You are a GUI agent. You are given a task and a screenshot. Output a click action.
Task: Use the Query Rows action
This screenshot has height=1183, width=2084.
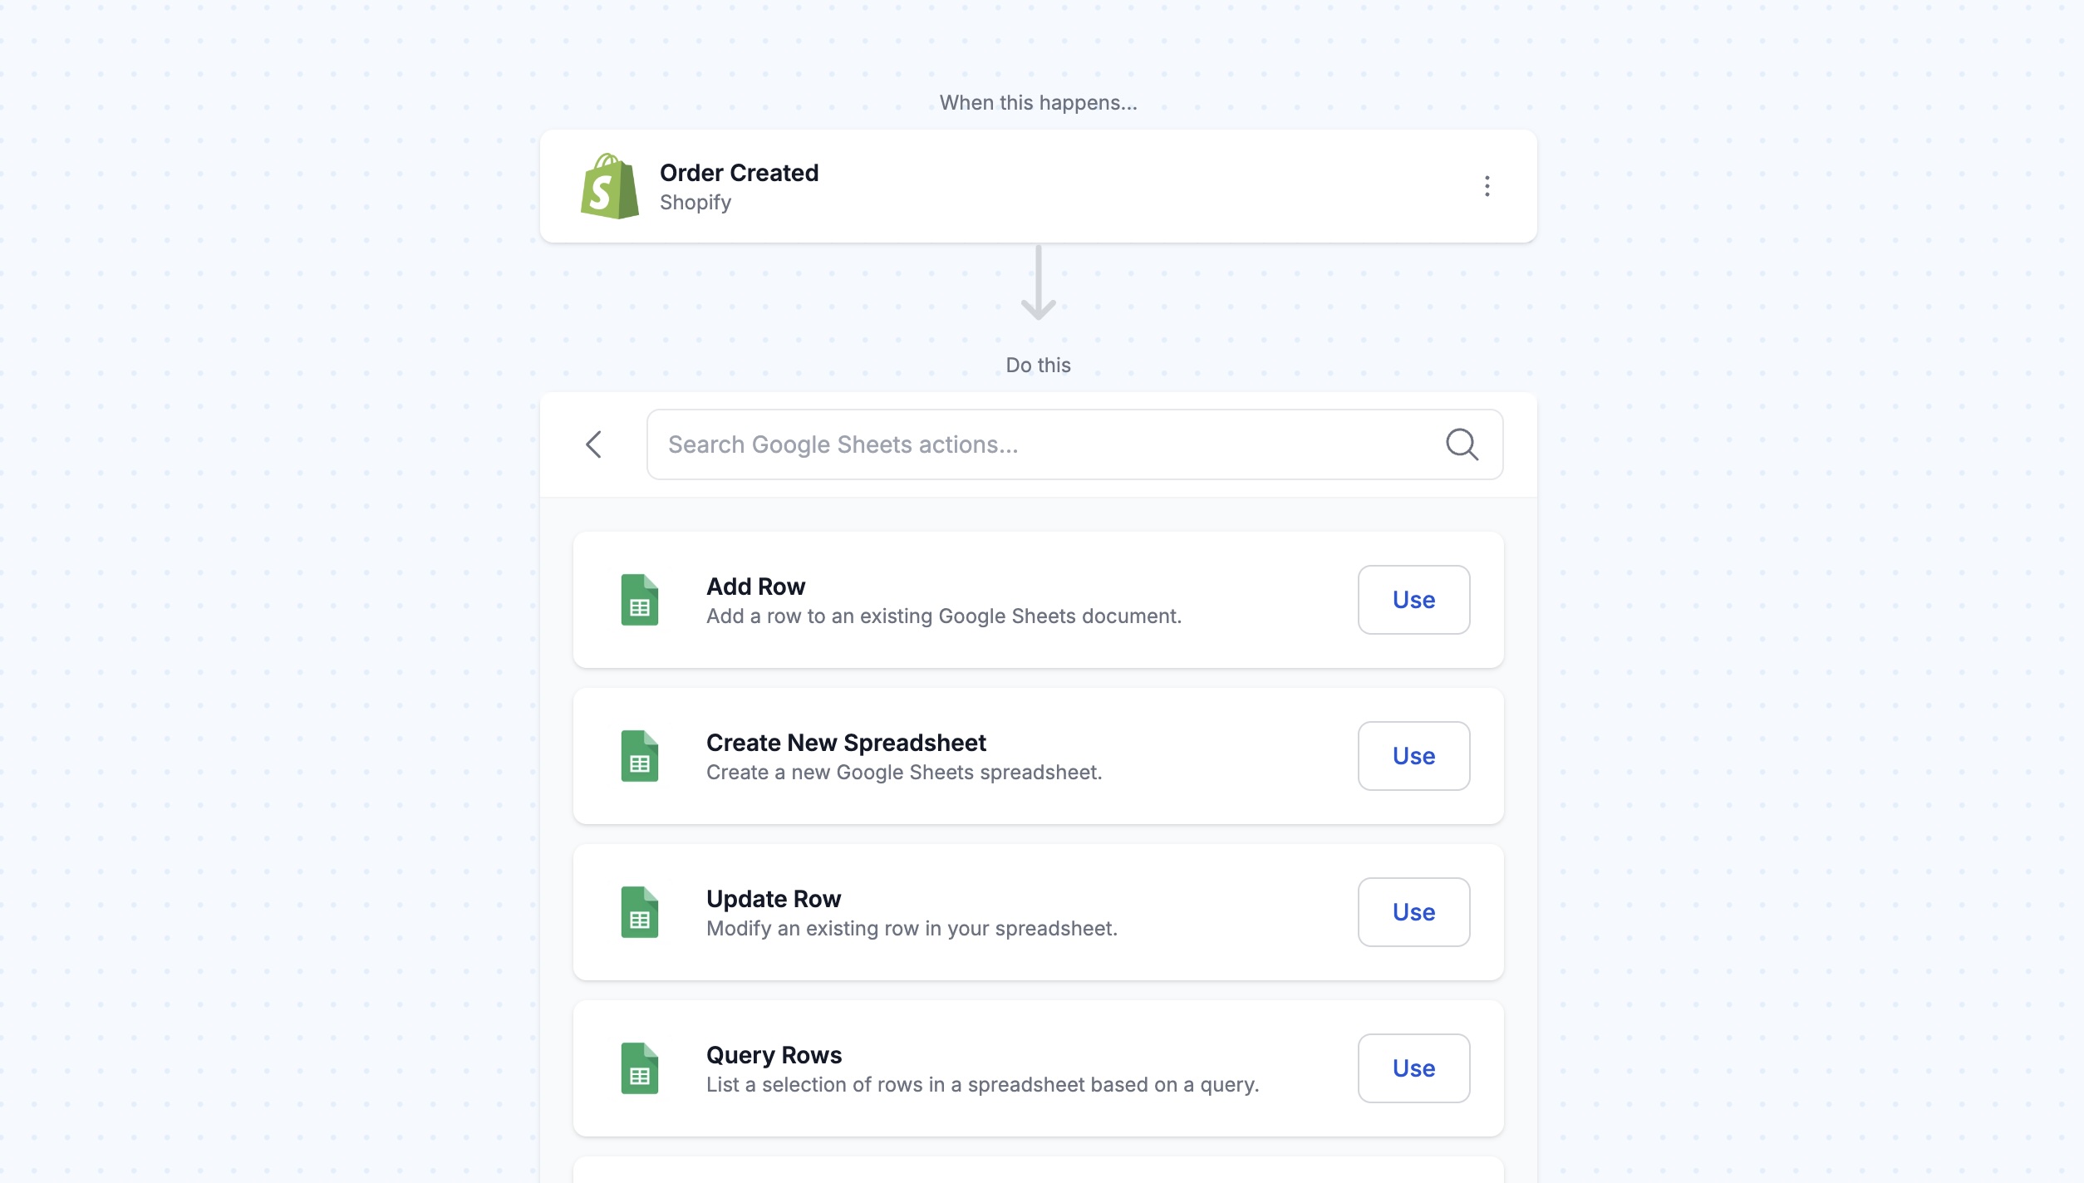coord(1413,1068)
